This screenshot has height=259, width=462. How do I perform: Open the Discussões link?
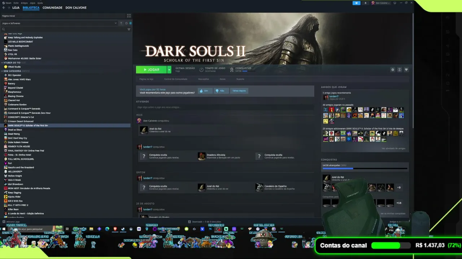point(204,79)
